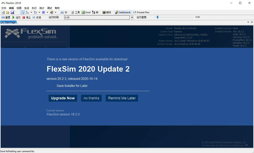
Task: Open the Process Flow toolbar item
Action: click(x=141, y=12)
